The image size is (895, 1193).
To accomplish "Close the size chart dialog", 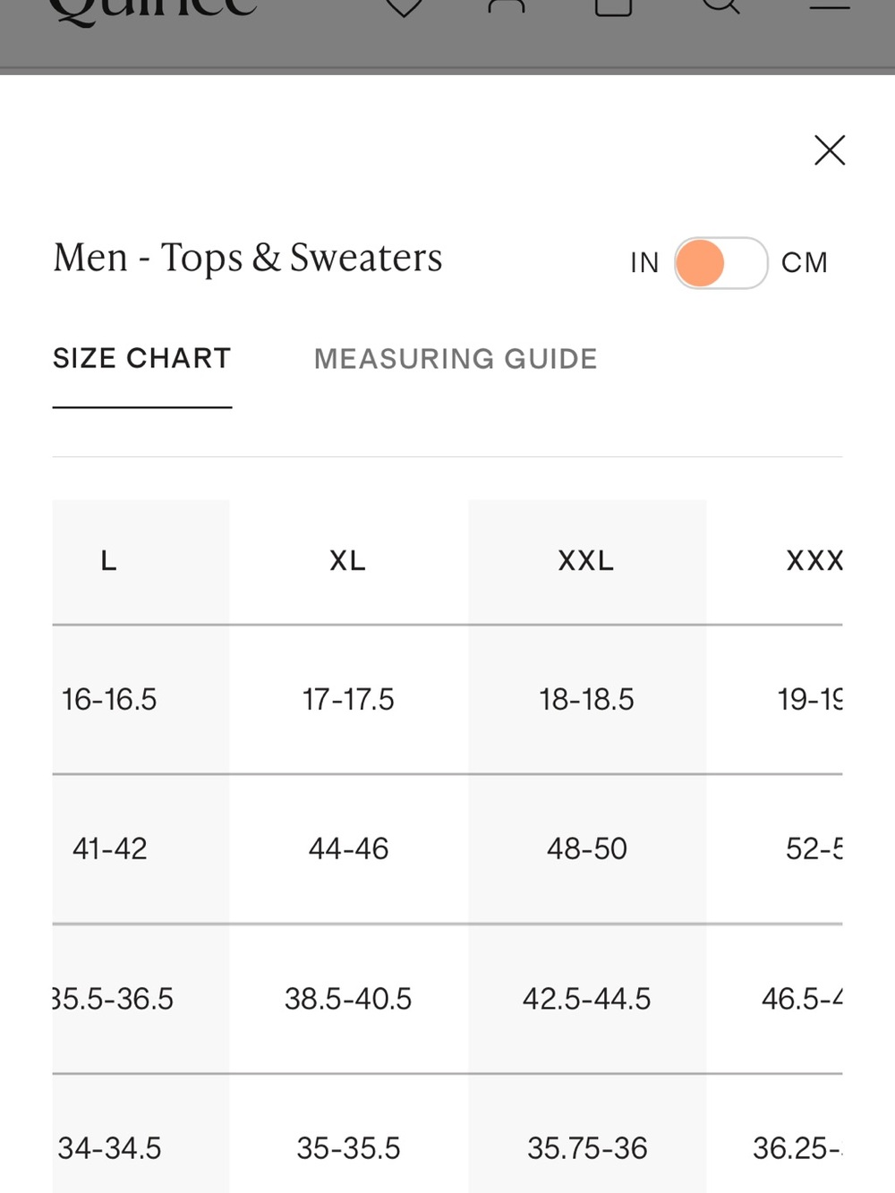I will [830, 150].
